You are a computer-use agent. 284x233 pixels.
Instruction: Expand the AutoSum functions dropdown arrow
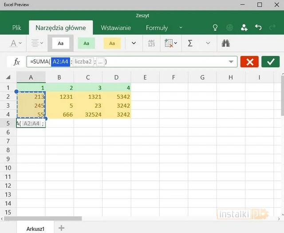coord(208,43)
